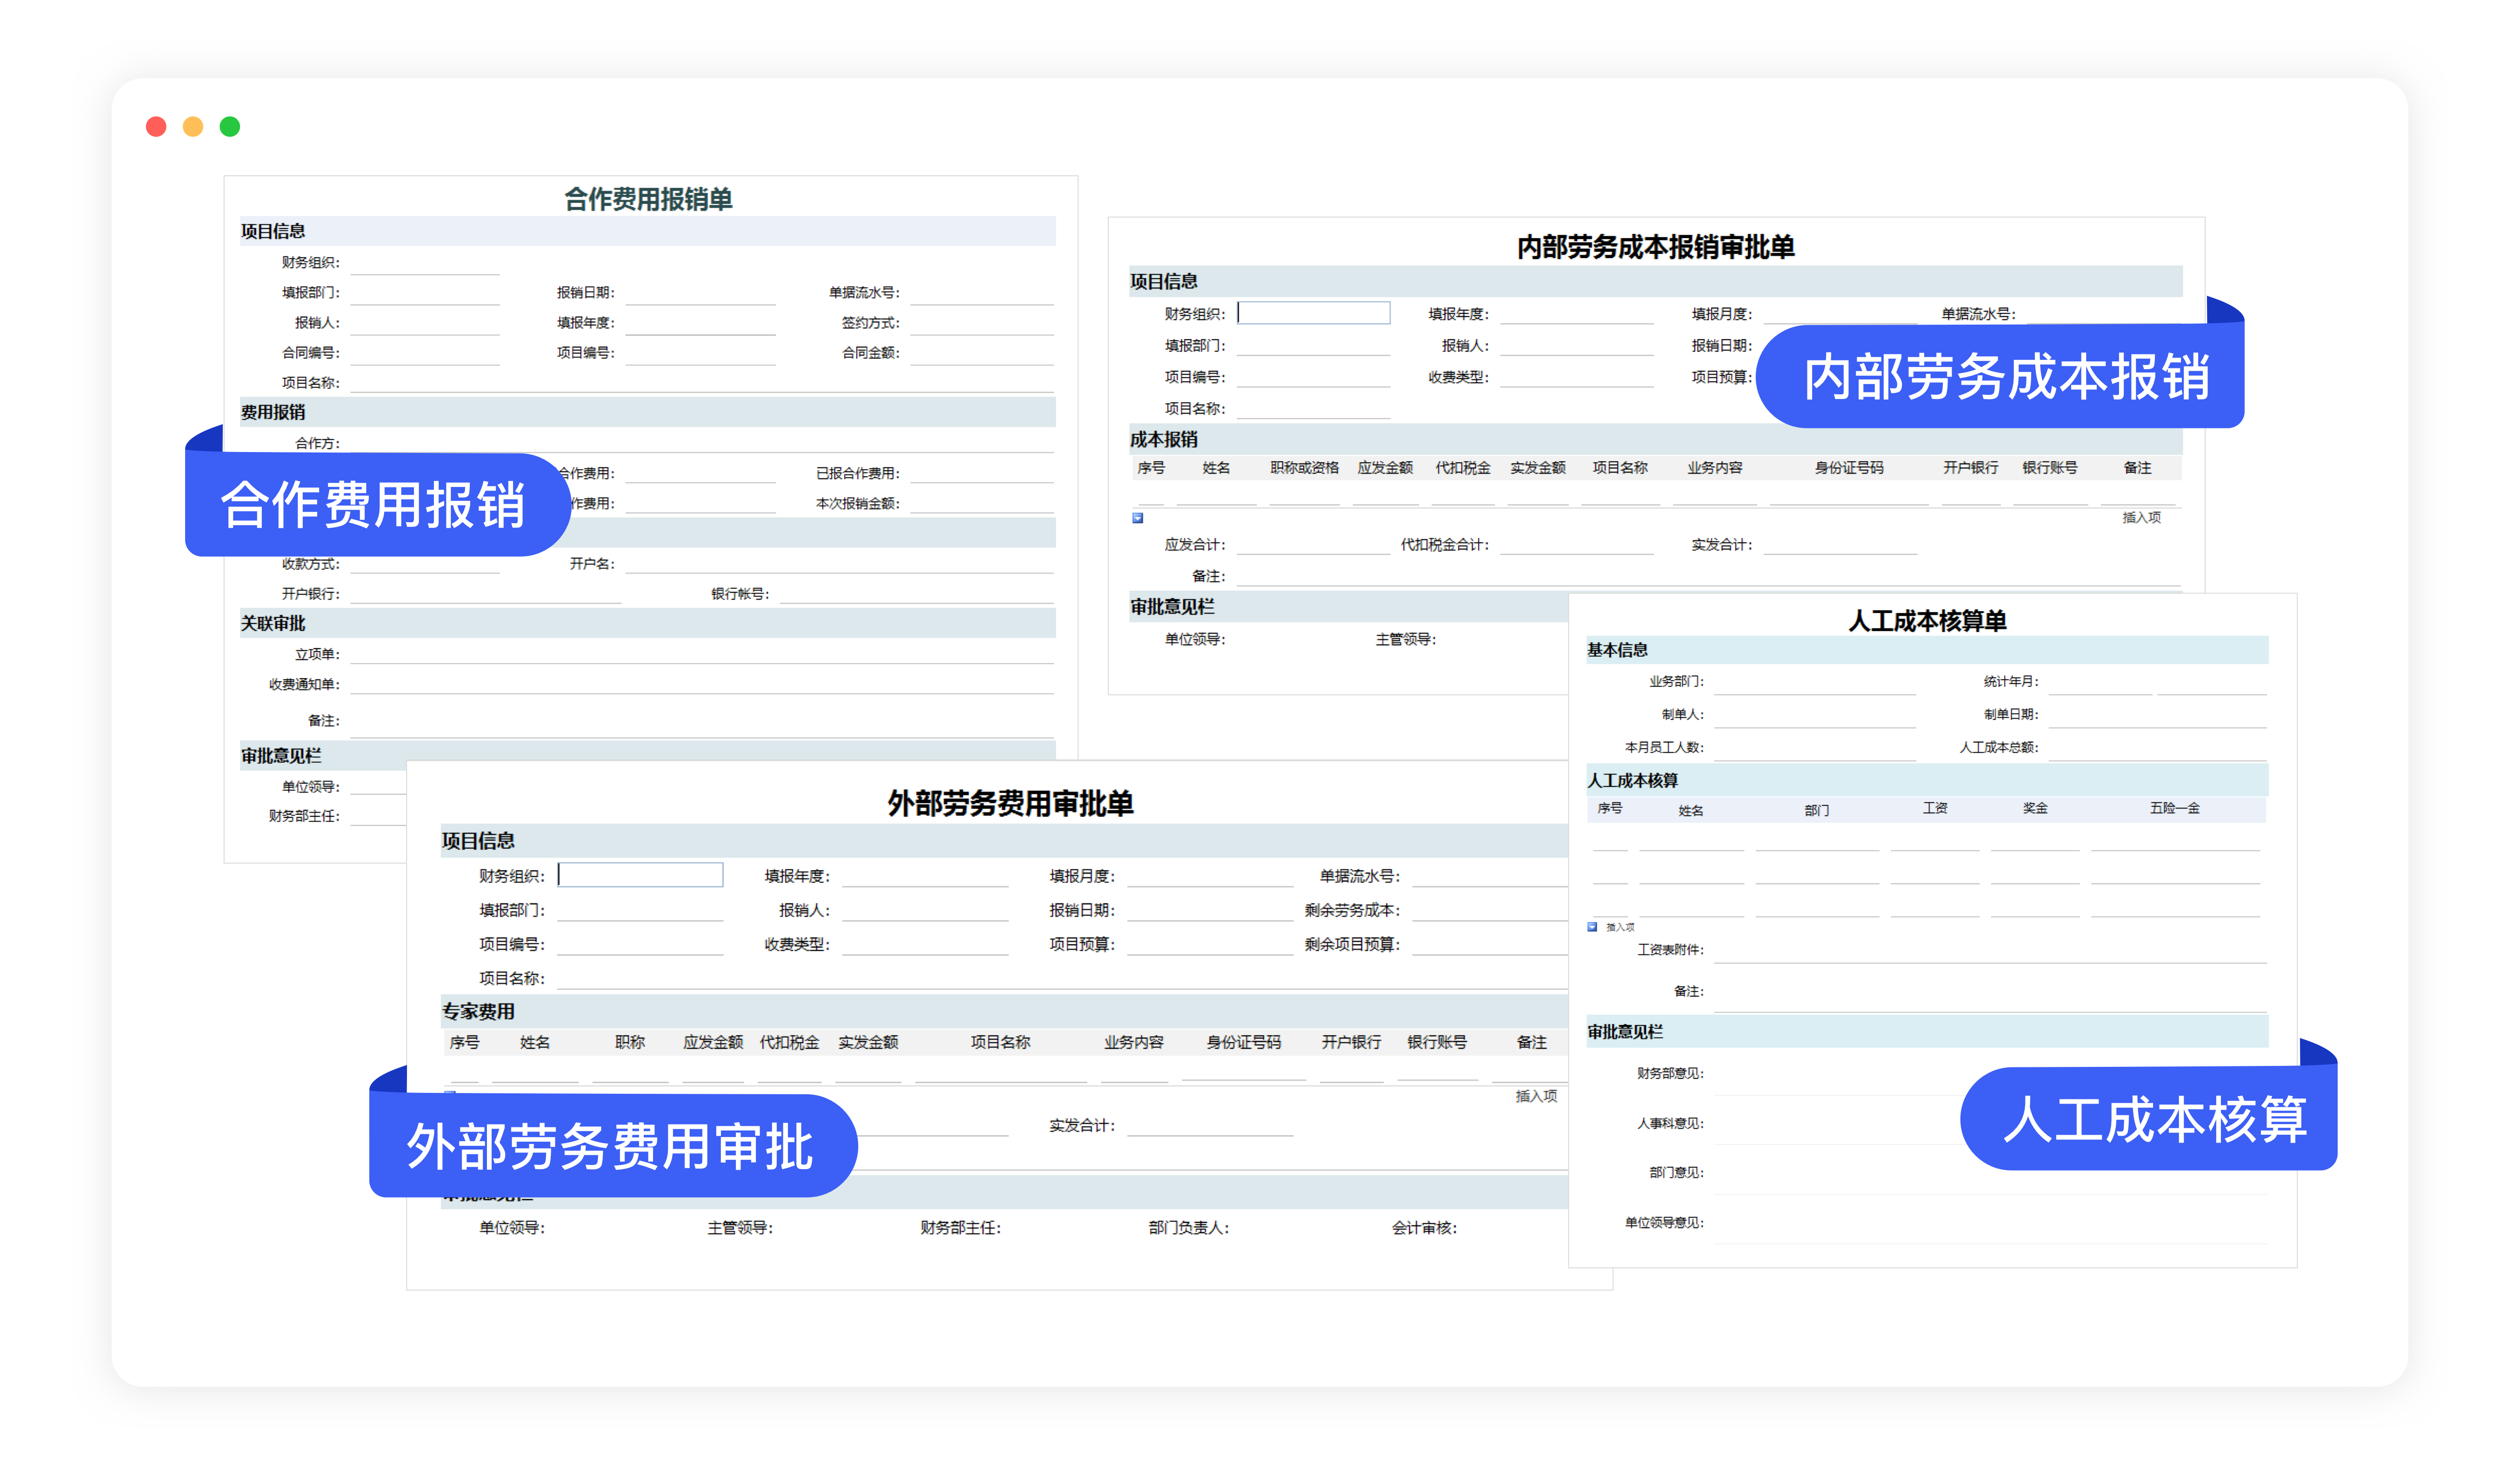Image resolution: width=2520 pixels, height=1464 pixels.
Task: Click the small blue insert icon in 人工成本核算单
Action: [1592, 926]
